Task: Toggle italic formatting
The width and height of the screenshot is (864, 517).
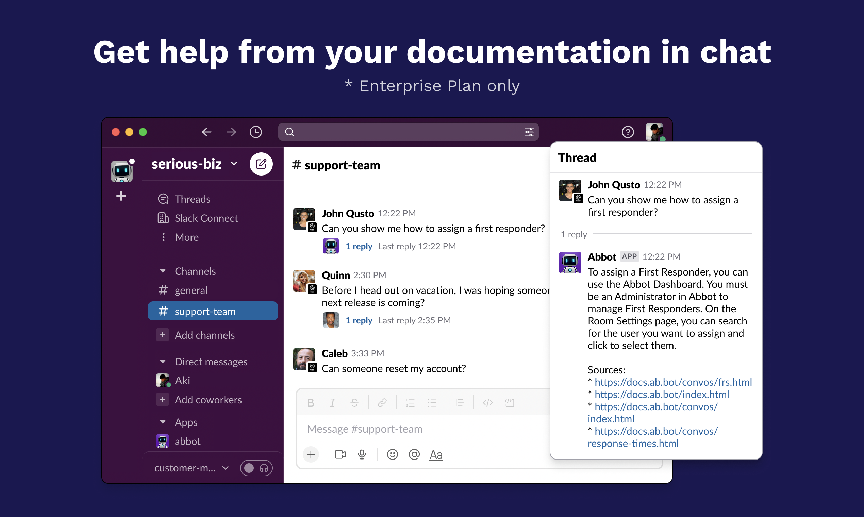Action: click(x=332, y=403)
